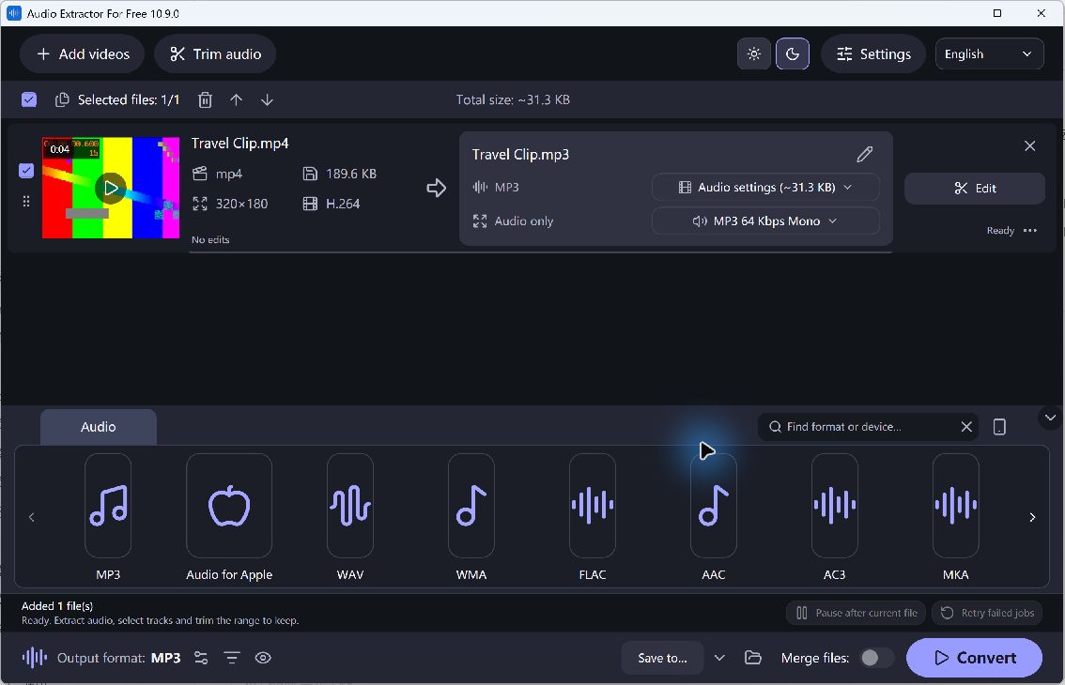Screen dimensions: 1065x685
Task: Click the Travel Clip.mp4 file name
Action: coord(239,144)
